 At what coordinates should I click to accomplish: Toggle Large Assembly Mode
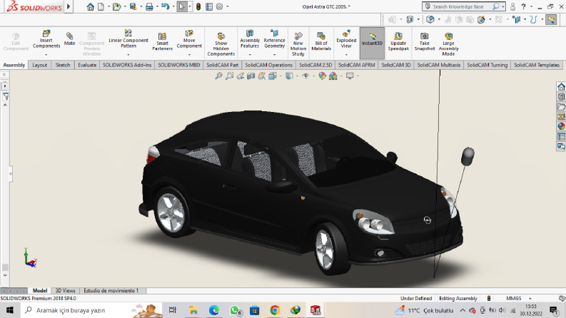448,44
